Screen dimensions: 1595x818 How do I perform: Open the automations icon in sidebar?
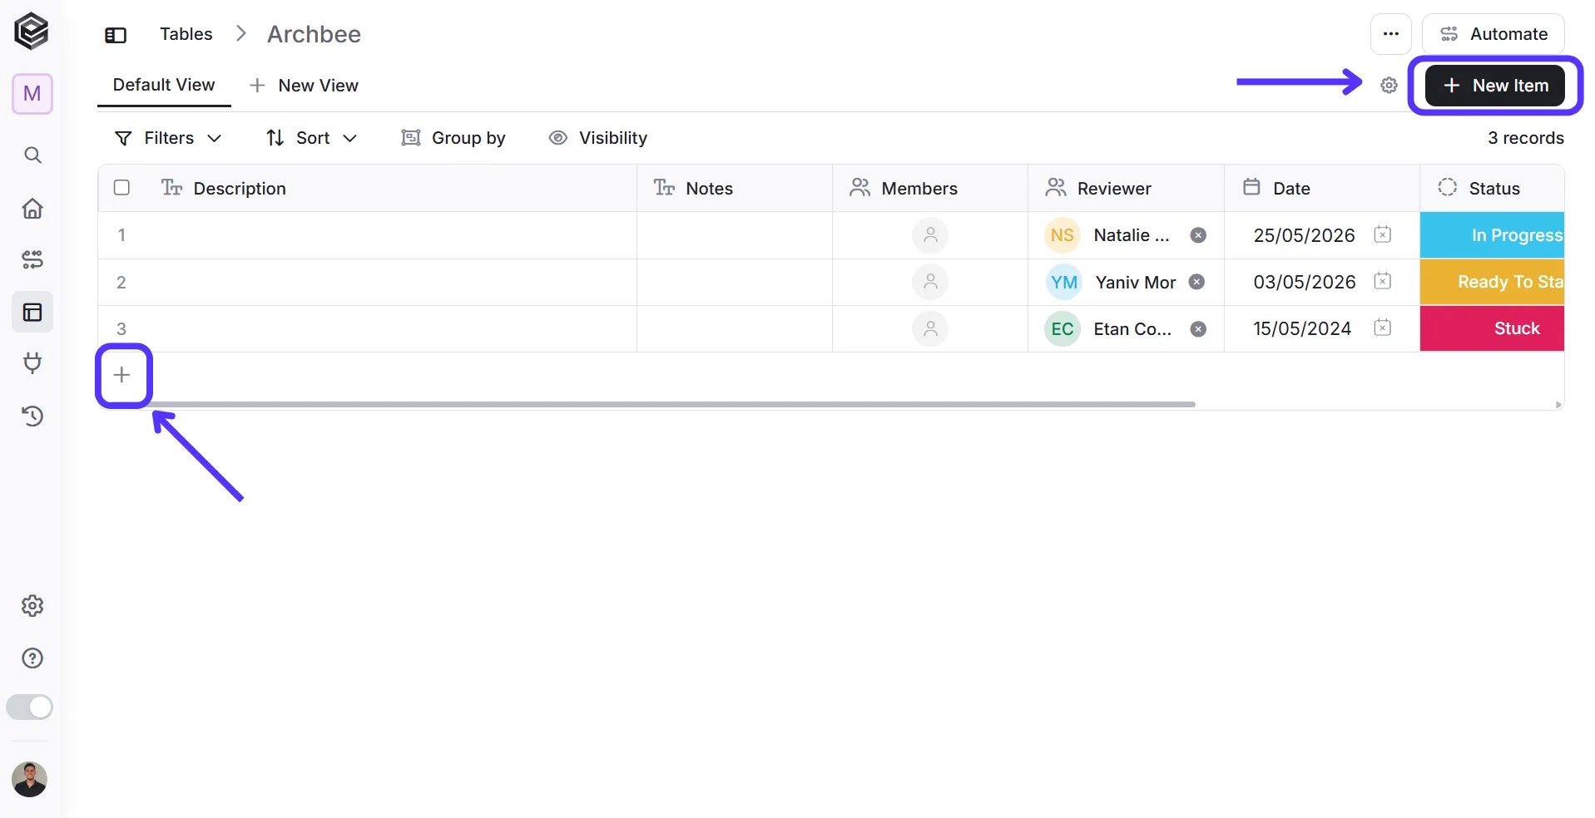point(32,259)
